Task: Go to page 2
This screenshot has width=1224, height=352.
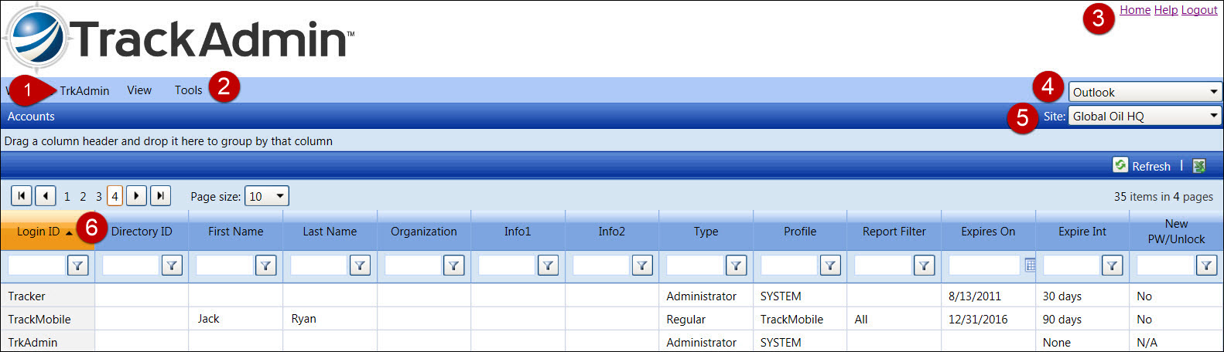Action: coord(83,196)
